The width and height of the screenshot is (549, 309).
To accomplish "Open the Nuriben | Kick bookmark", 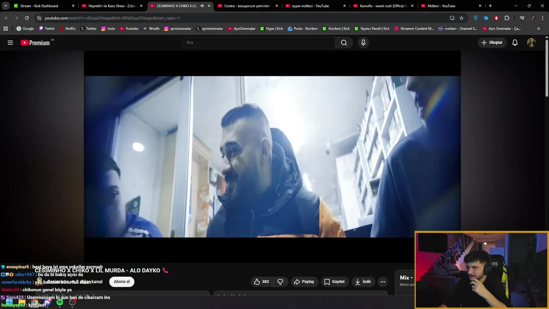I will (x=336, y=29).
